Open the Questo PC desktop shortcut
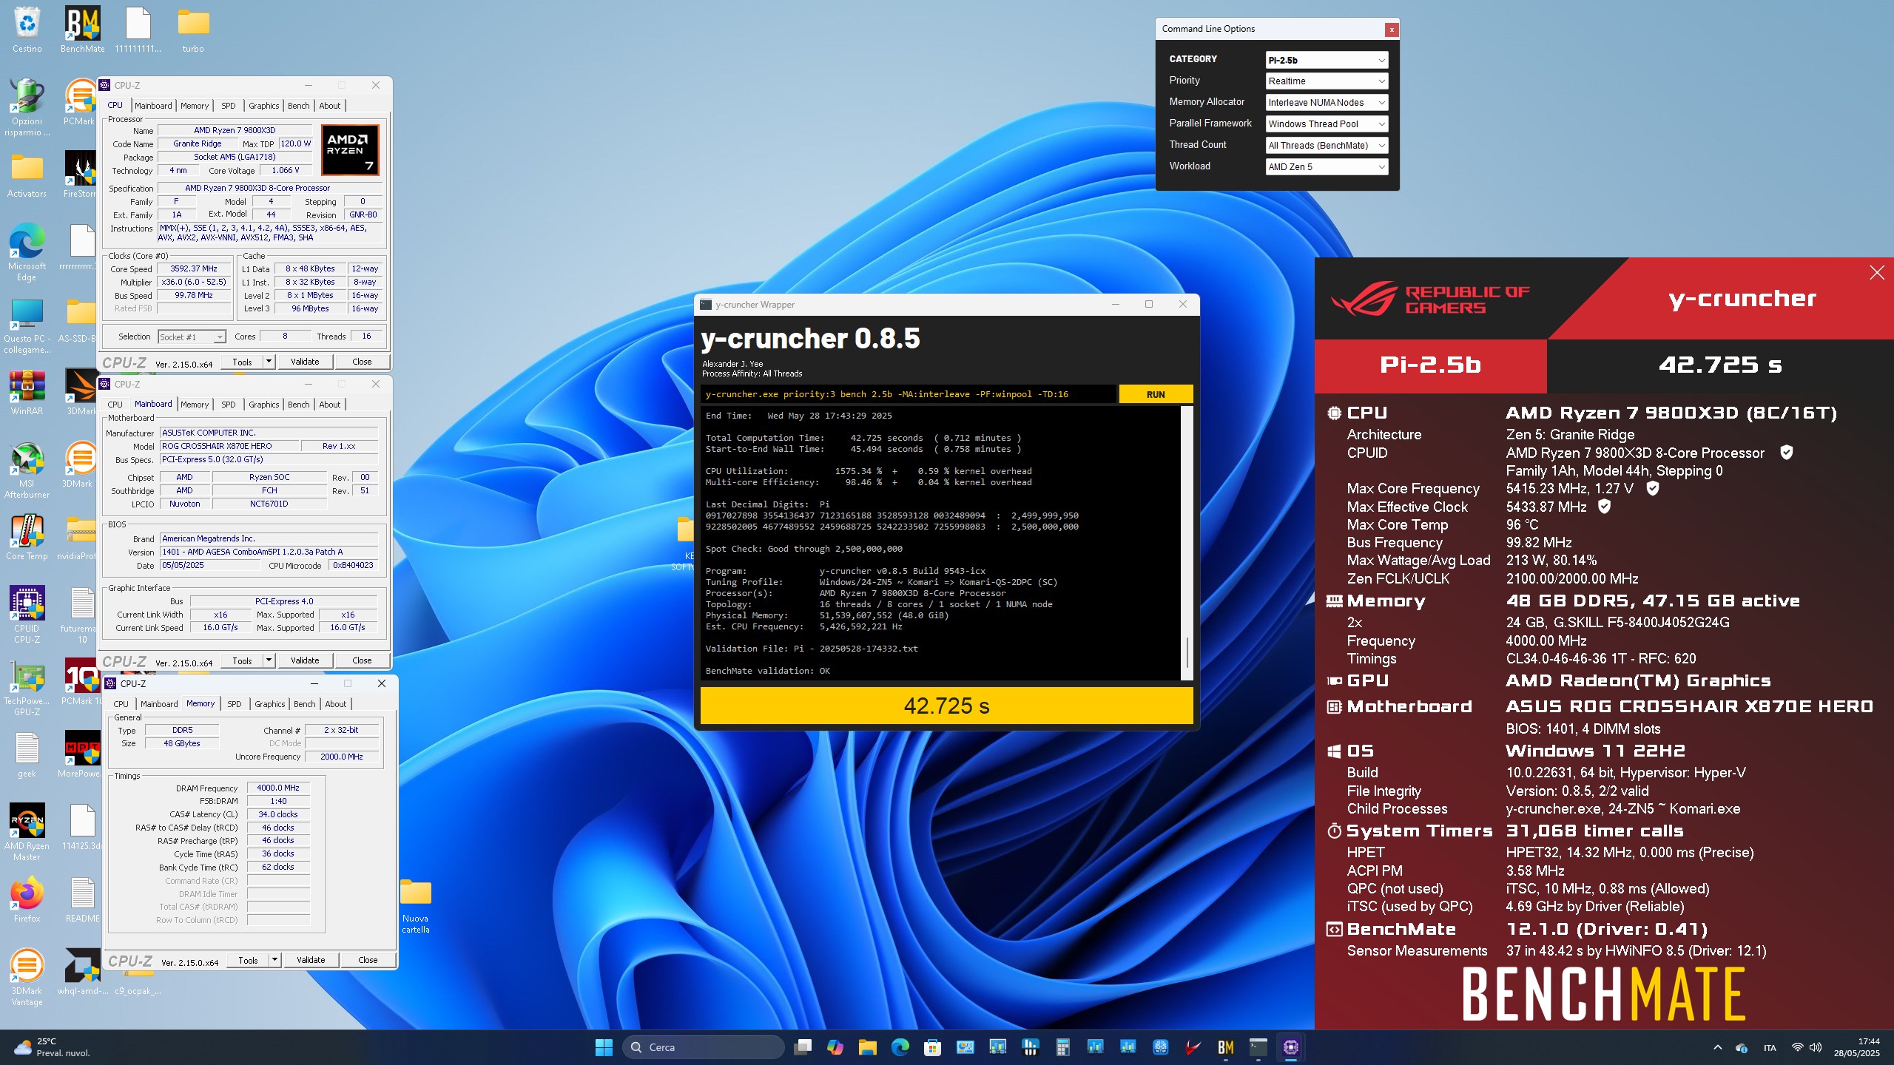This screenshot has height=1065, width=1894. pyautogui.click(x=27, y=325)
